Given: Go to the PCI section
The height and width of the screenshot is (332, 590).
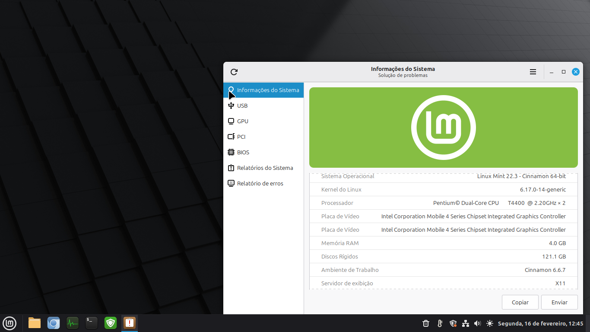Looking at the screenshot, I should [x=263, y=137].
